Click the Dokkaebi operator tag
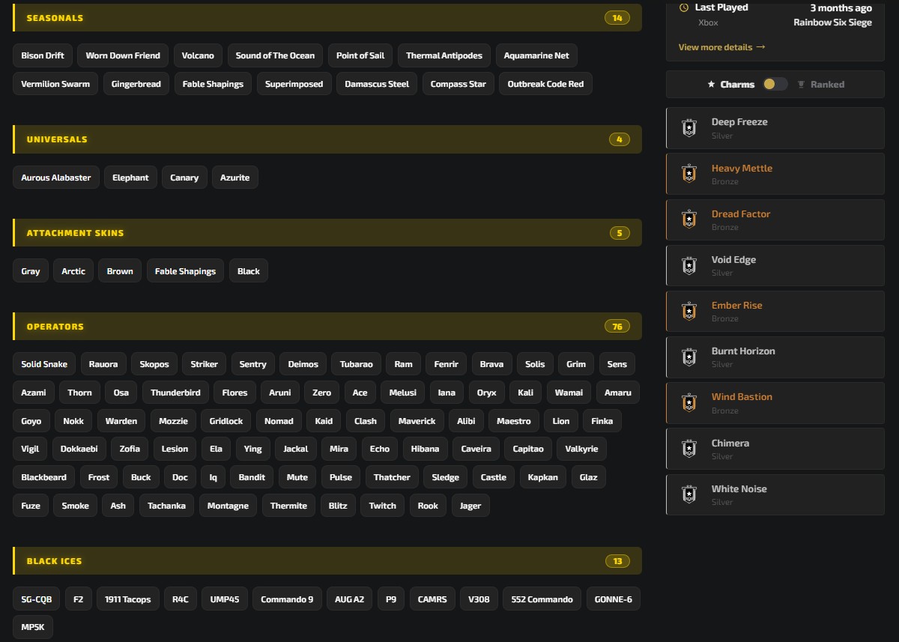Screen dimensions: 899x642 (x=79, y=449)
